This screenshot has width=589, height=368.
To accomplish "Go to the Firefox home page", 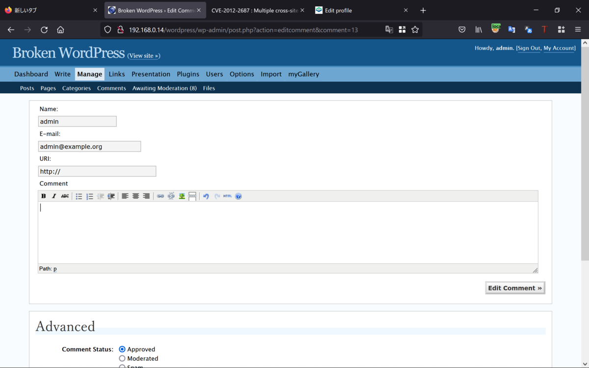I will point(60,30).
